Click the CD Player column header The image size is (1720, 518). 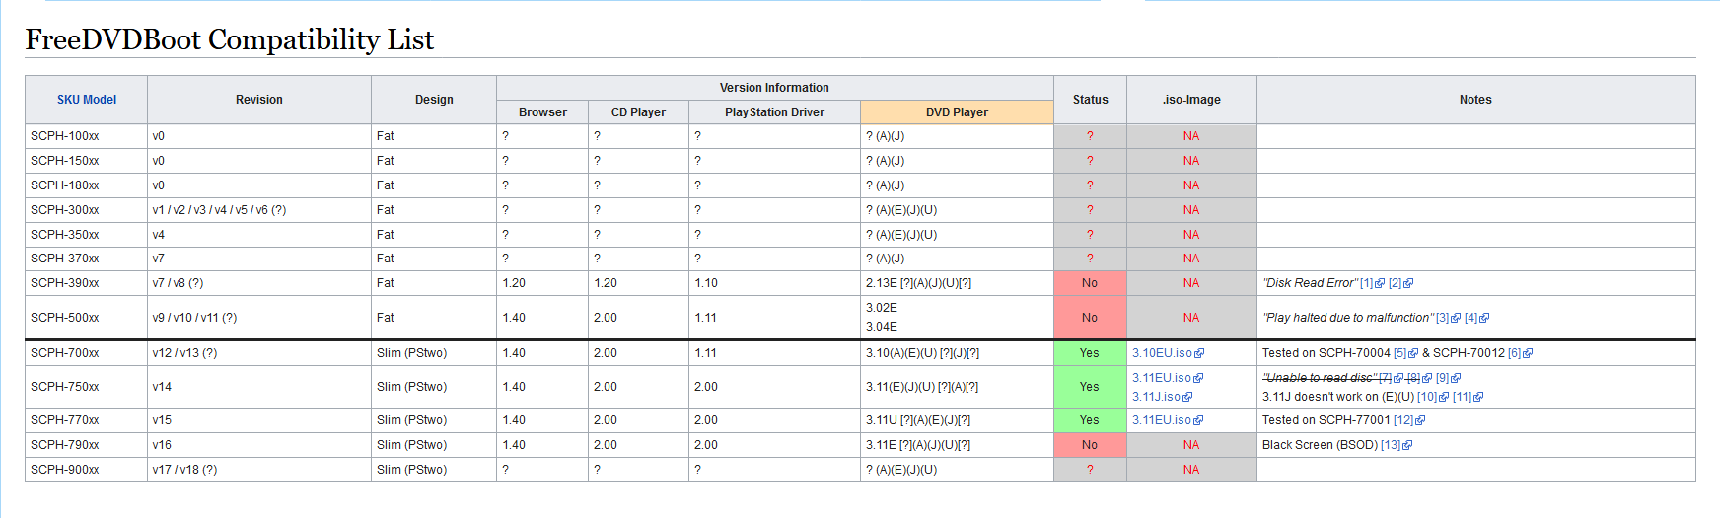click(638, 112)
